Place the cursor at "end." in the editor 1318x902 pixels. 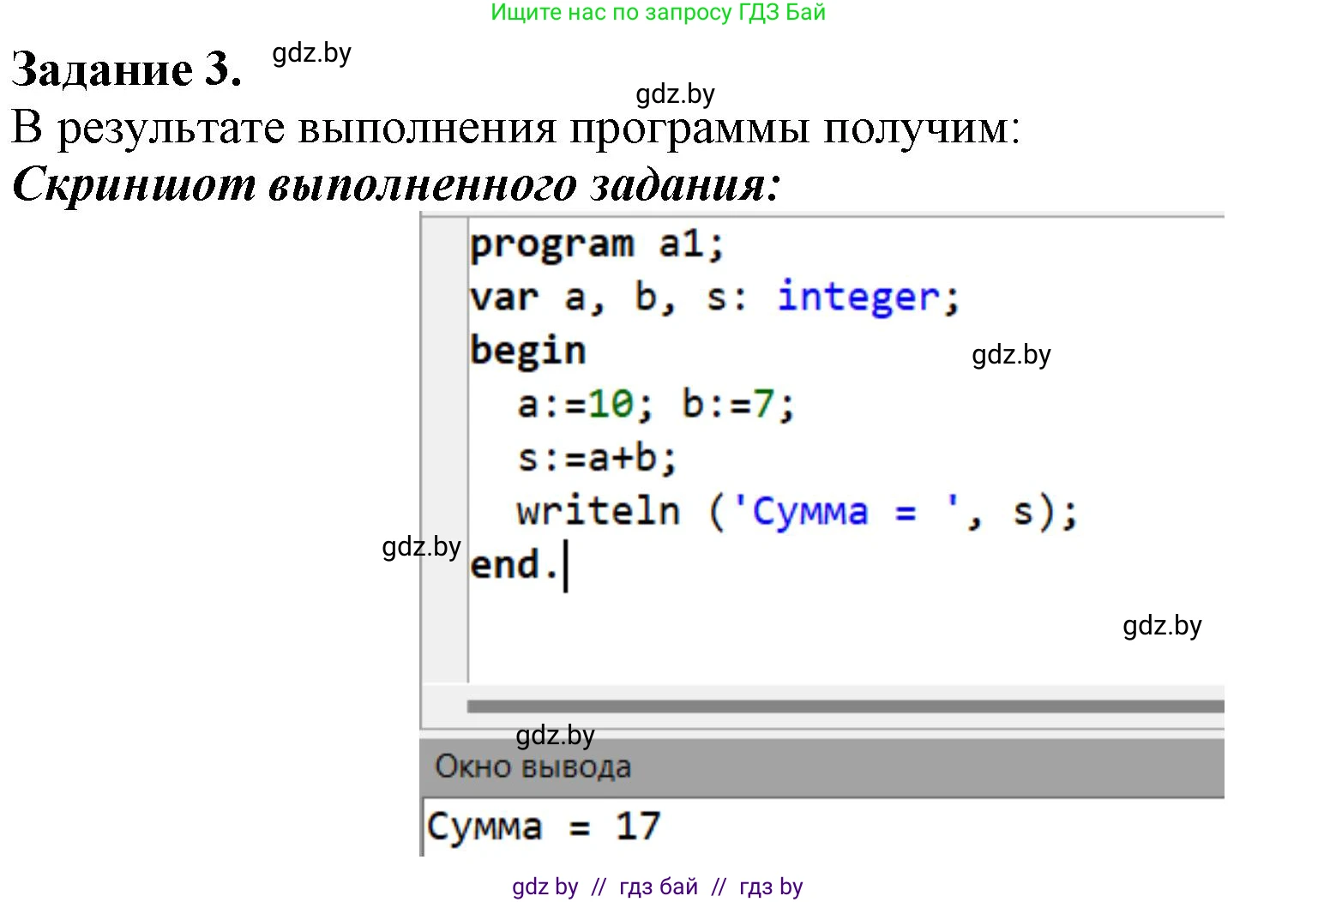click(x=513, y=565)
